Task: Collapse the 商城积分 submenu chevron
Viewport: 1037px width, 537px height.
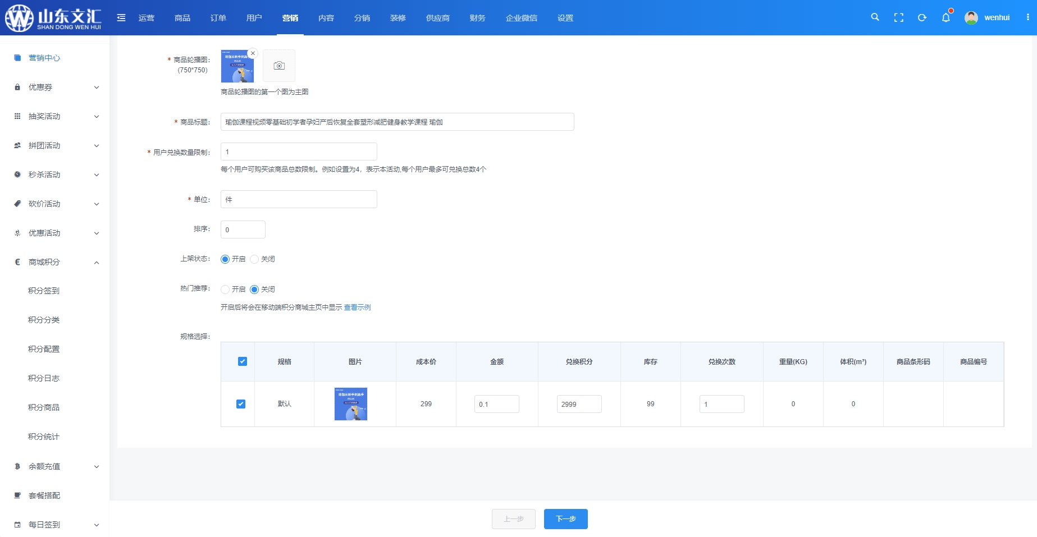Action: (97, 263)
